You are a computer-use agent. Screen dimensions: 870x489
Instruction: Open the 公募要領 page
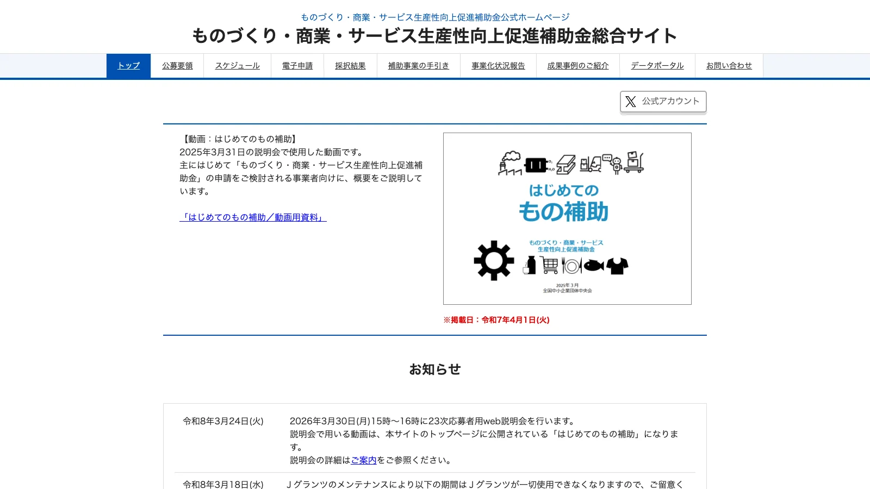(x=177, y=65)
